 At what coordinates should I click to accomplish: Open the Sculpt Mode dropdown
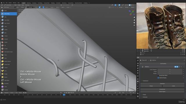[x=9, y=5]
